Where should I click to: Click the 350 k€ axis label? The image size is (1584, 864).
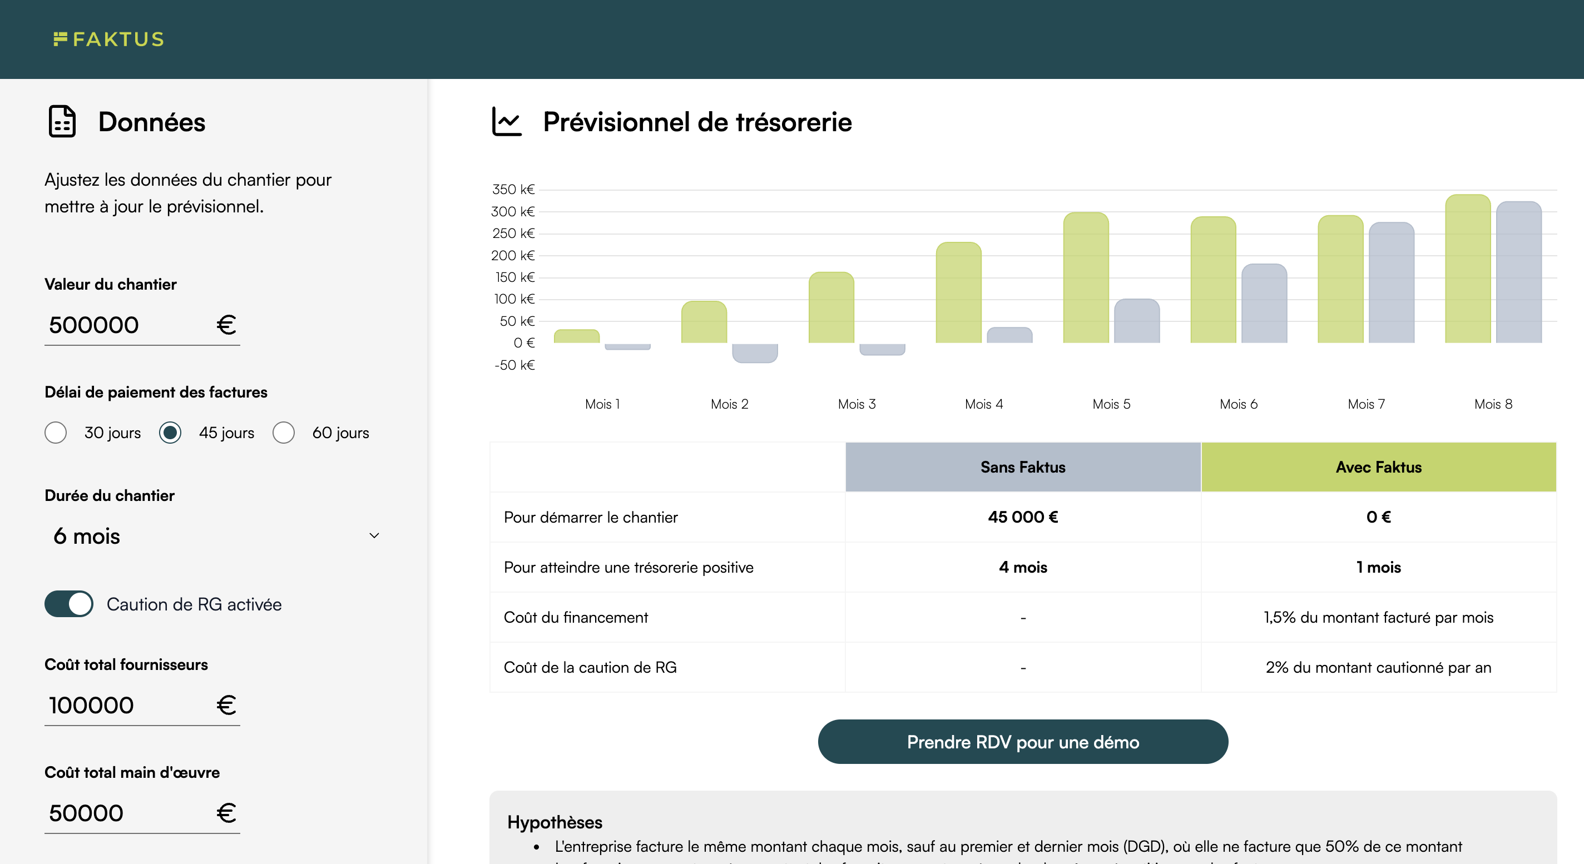513,189
